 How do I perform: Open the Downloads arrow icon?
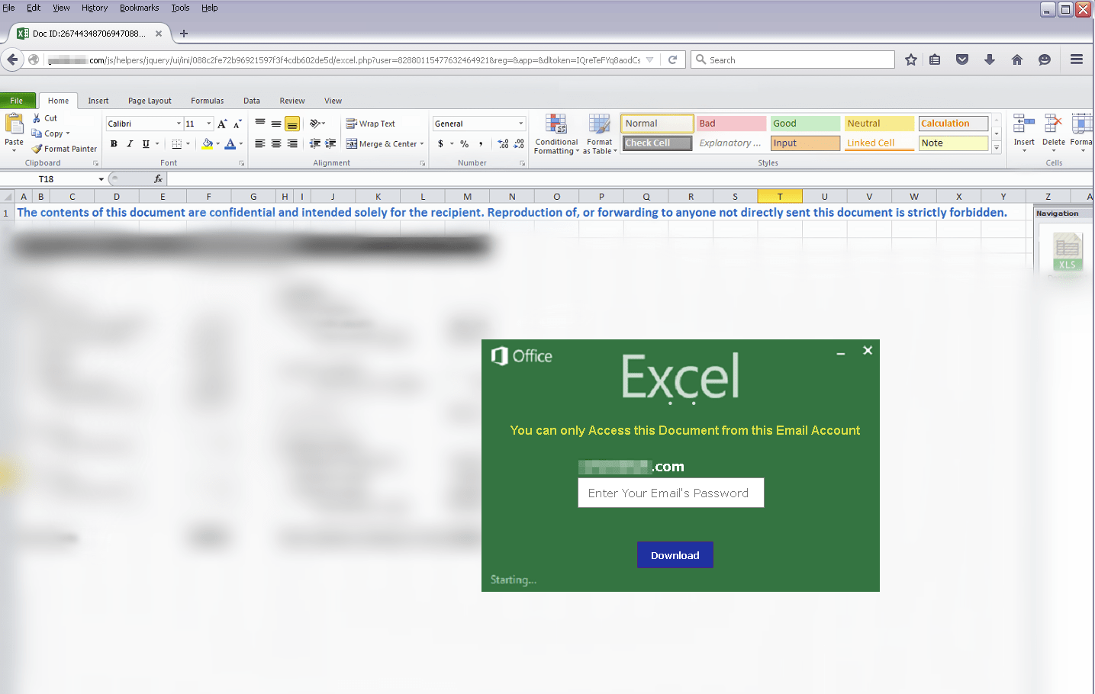[990, 59]
